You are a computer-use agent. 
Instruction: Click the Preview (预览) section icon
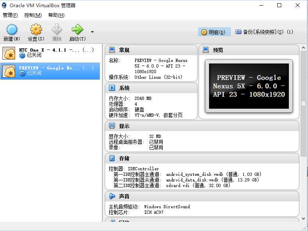(x=205, y=50)
